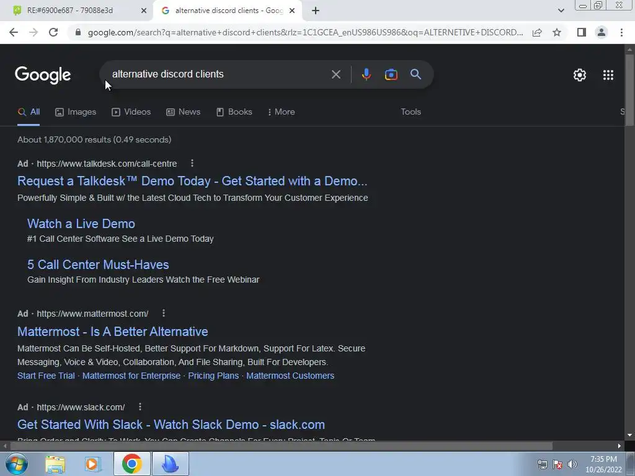This screenshot has height=476, width=635.
Task: Open the blue fin app on taskbar
Action: tap(170, 464)
